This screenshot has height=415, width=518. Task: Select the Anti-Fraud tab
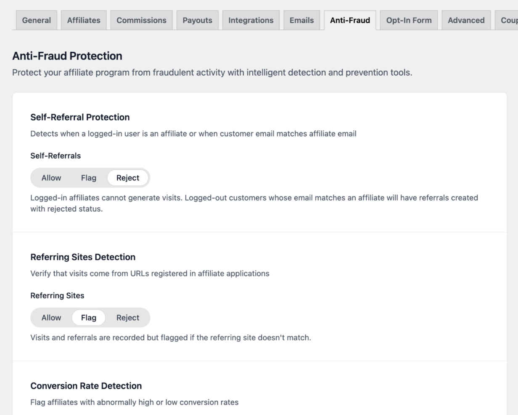point(350,20)
